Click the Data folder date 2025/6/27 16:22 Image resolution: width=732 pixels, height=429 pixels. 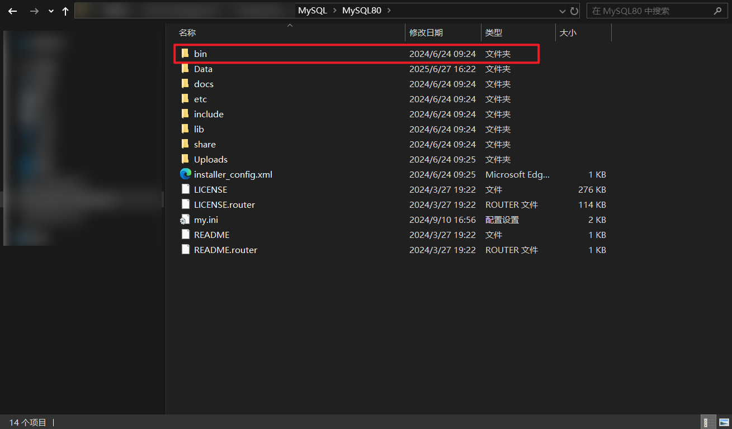pyautogui.click(x=442, y=69)
